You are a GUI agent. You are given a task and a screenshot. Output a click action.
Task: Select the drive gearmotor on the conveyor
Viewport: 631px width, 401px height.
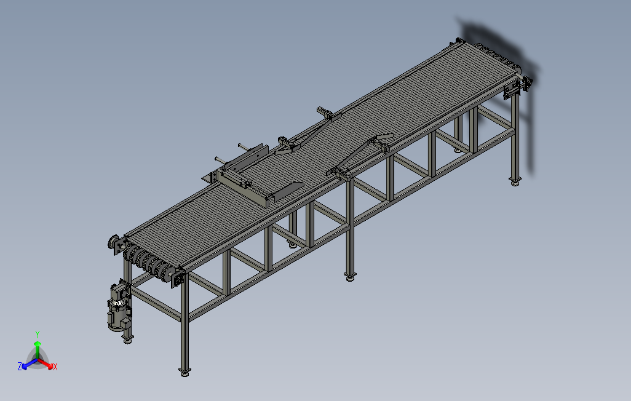119,307
